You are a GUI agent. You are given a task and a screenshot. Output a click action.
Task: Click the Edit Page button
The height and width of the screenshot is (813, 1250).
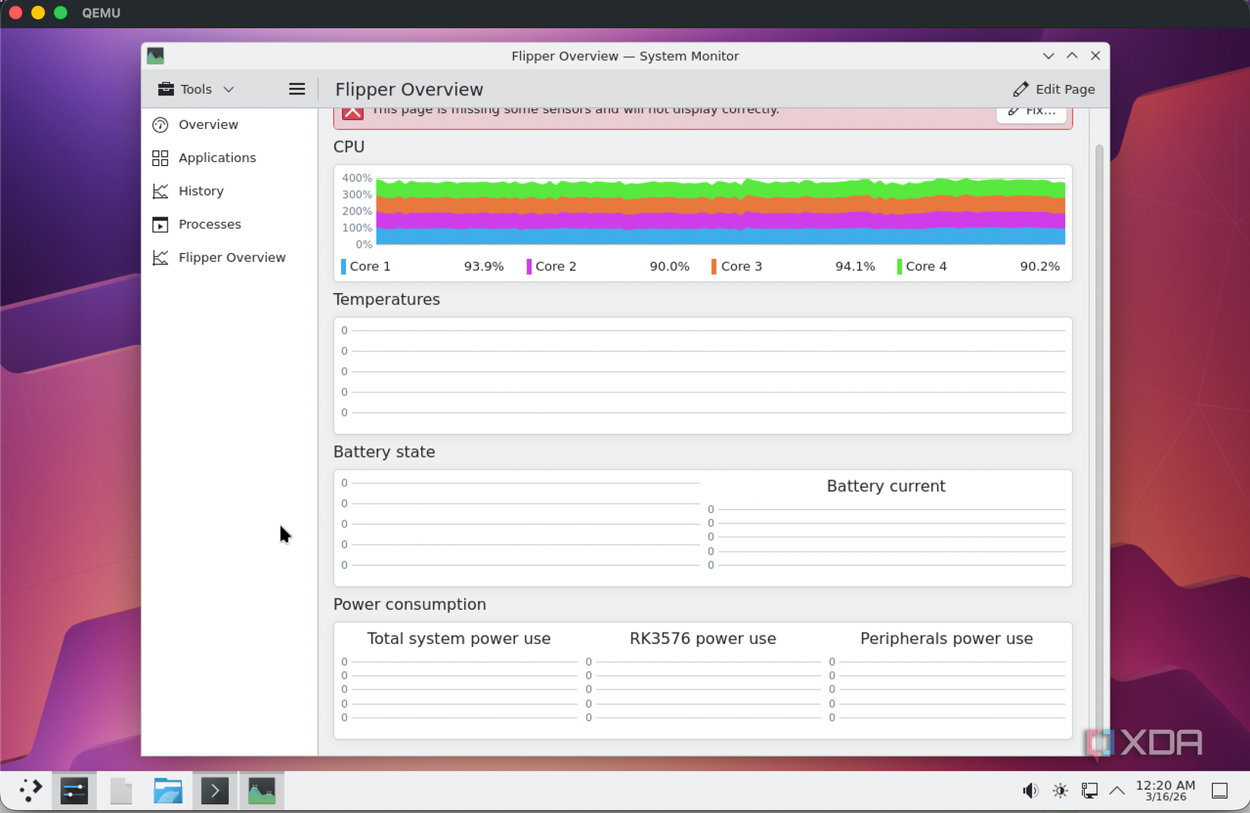pyautogui.click(x=1054, y=89)
